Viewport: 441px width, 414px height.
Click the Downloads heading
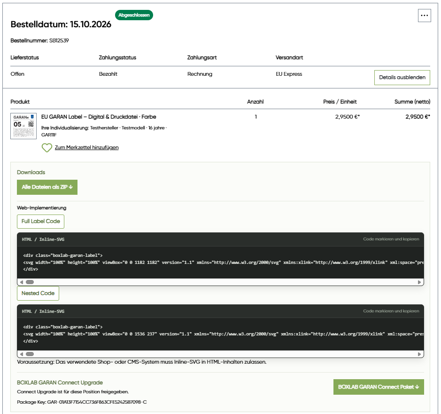[31, 172]
